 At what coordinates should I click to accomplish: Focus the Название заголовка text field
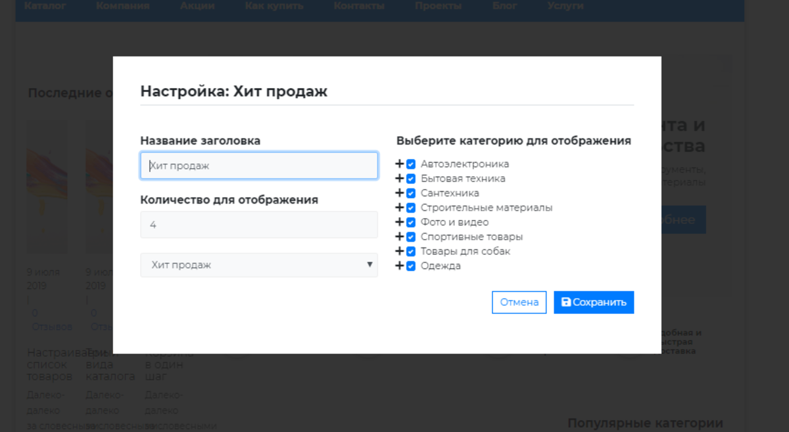[259, 165]
